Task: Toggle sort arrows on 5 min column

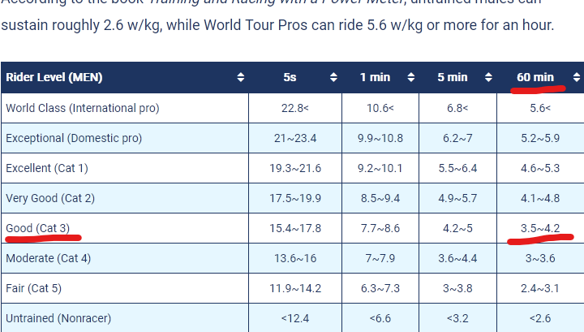Action: [488, 77]
